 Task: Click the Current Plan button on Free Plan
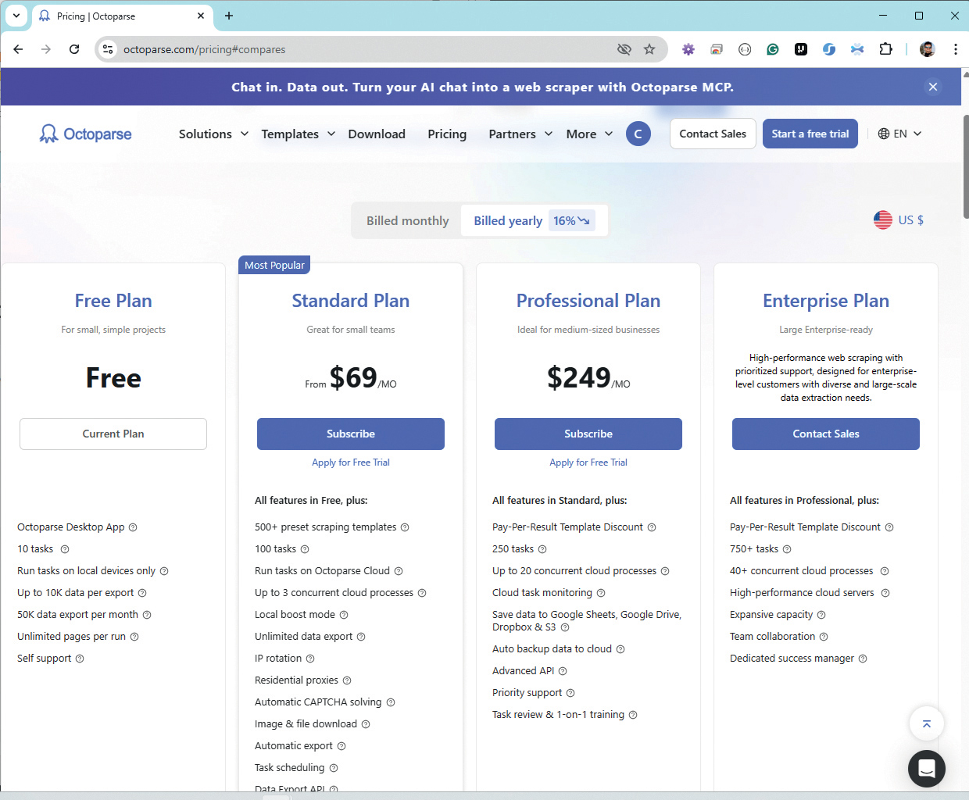[113, 434]
